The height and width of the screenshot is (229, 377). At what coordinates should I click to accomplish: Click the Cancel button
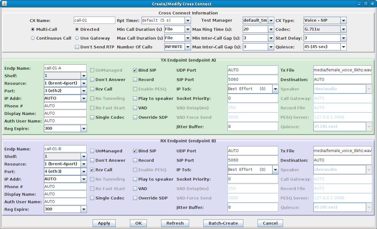270,223
